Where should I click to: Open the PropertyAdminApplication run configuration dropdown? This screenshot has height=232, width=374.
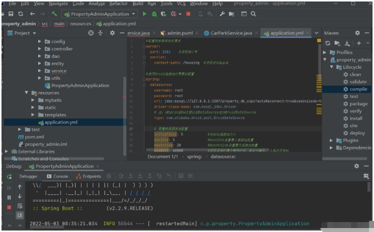click(x=100, y=14)
